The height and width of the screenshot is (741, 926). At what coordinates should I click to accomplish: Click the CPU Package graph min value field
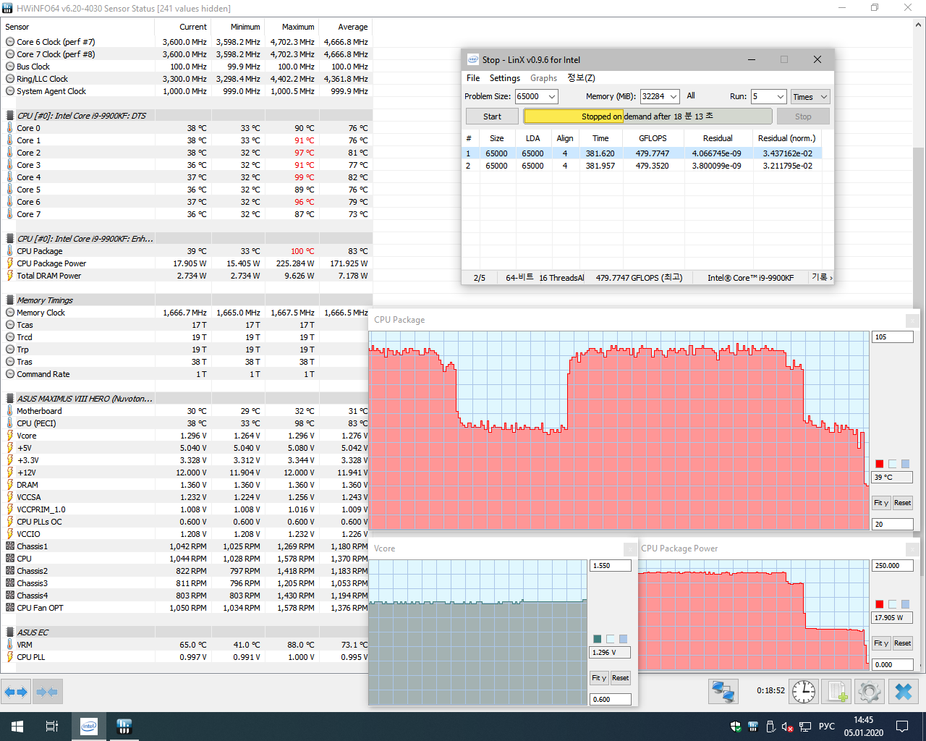click(x=893, y=524)
